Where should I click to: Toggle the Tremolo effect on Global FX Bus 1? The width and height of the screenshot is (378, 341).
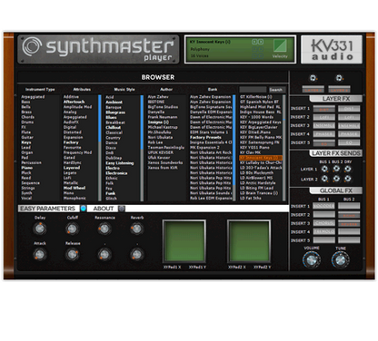coord(323,232)
